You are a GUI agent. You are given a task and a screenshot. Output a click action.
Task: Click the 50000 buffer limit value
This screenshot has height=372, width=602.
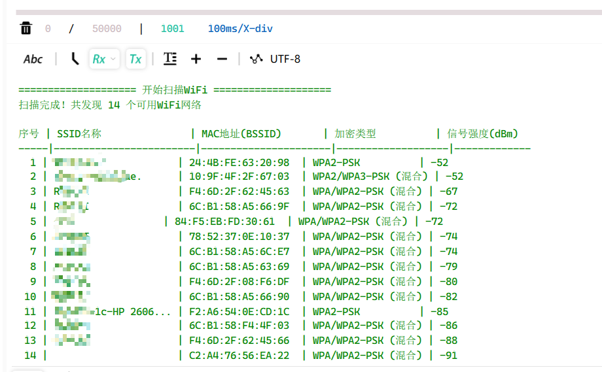(107, 29)
